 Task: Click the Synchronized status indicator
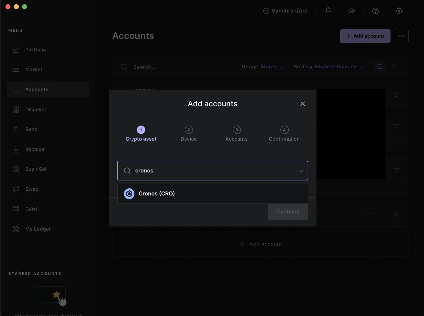coord(285,11)
